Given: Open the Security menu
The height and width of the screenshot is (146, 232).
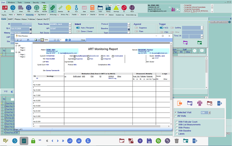Looking at the screenshot, I should click(x=36, y=2).
